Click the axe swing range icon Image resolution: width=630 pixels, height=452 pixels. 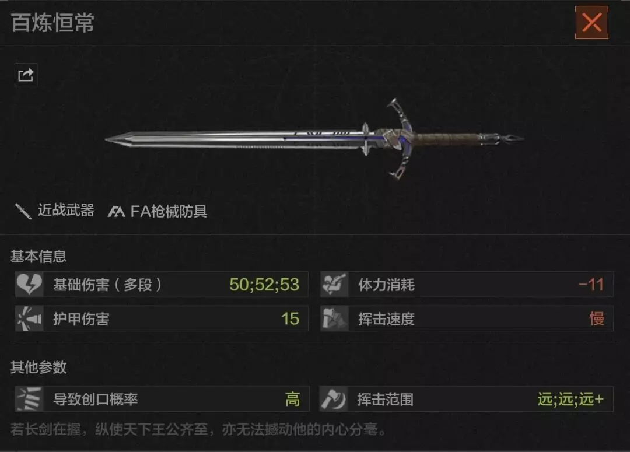(x=334, y=399)
